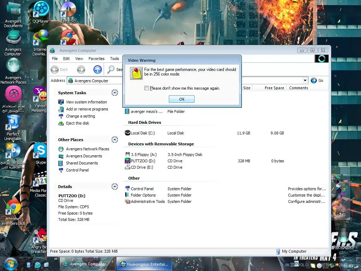Viewport: 361px width, 271px height.
Task: Select the avenger mezo's file folder
Action: (144, 112)
